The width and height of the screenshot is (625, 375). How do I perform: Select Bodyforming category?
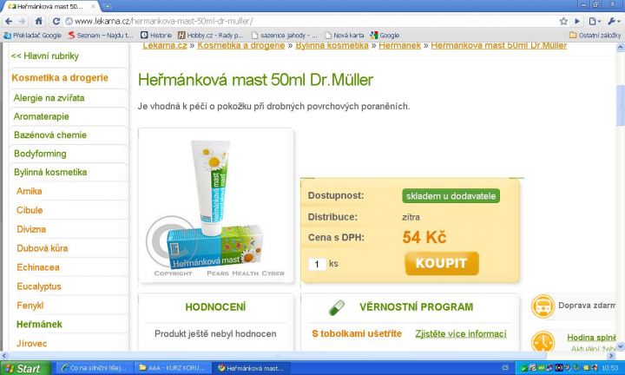40,154
